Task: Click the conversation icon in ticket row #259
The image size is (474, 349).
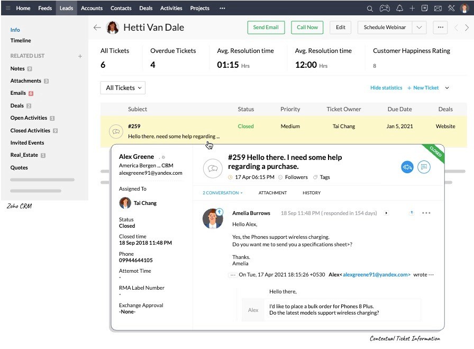Action: (x=116, y=131)
